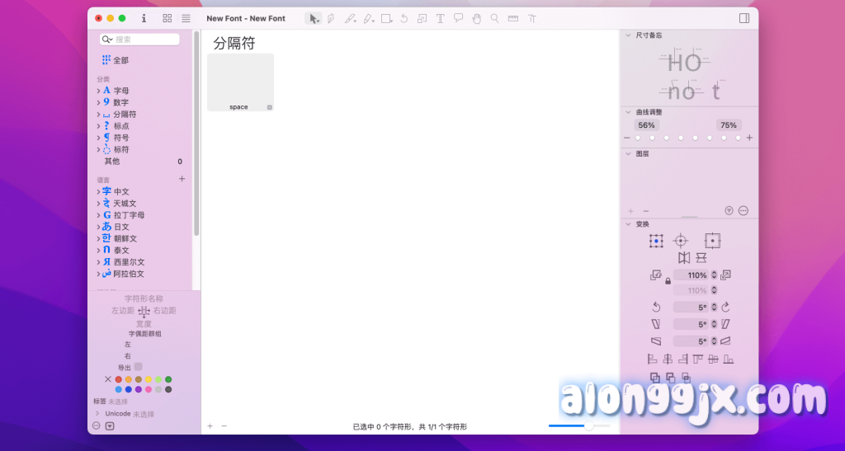This screenshot has height=451, width=845.
Task: Click rotate clockwise icon in transform panel
Action: [x=725, y=307]
